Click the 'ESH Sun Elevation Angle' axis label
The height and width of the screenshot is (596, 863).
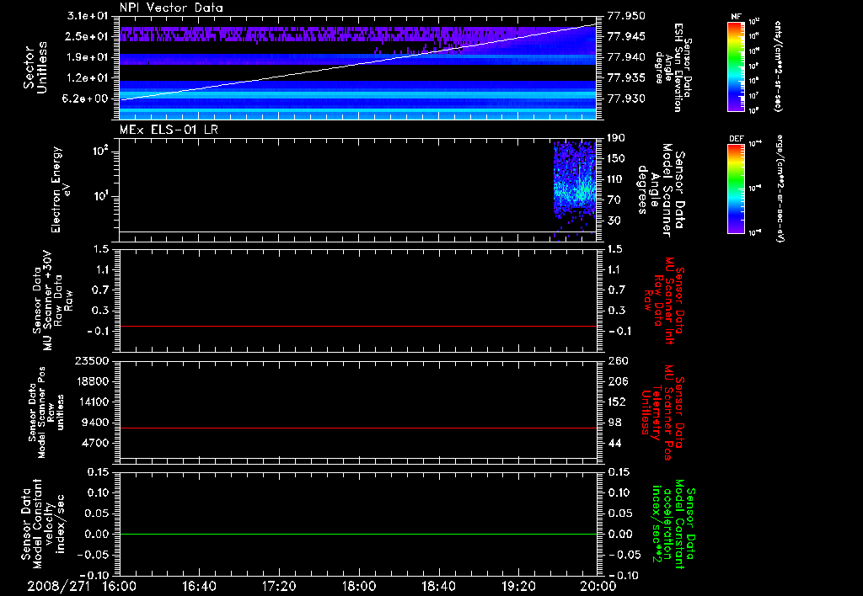pyautogui.click(x=673, y=67)
